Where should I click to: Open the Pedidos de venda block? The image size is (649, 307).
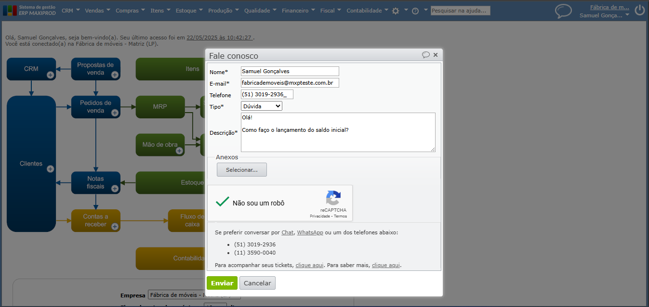pos(95,107)
